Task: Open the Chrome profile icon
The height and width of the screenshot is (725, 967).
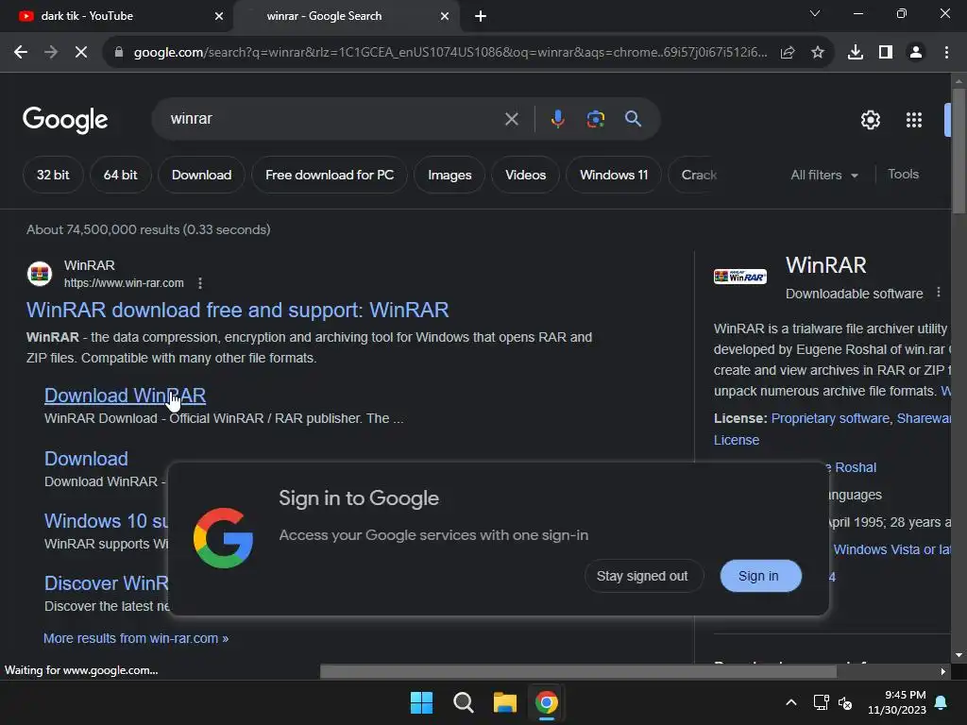Action: [x=916, y=53]
